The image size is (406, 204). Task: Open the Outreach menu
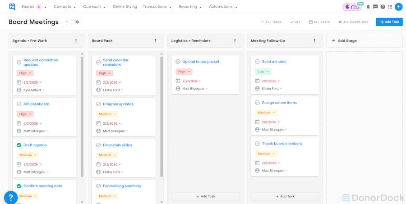tap(95, 7)
